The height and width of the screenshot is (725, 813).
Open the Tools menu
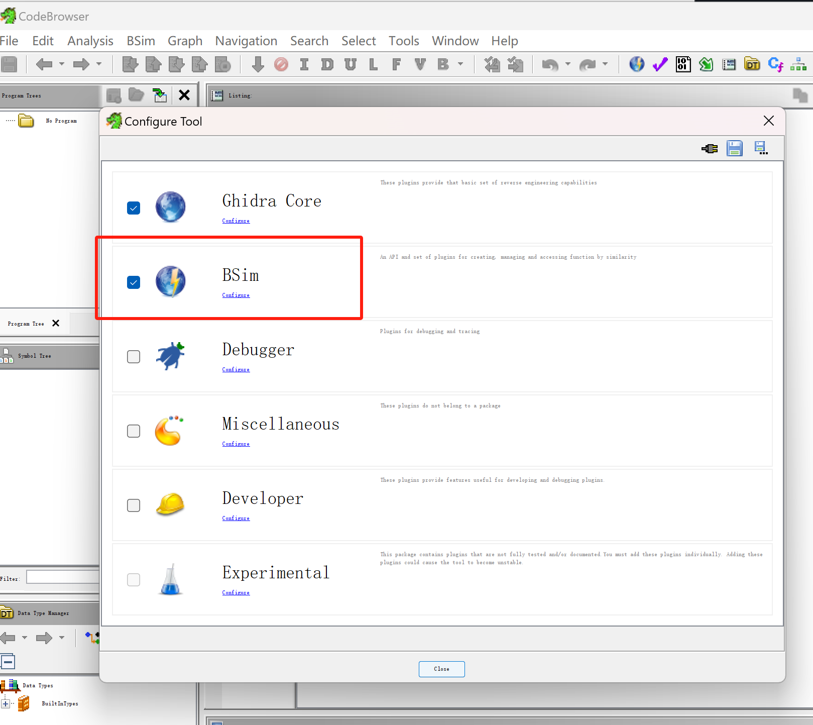(x=404, y=41)
